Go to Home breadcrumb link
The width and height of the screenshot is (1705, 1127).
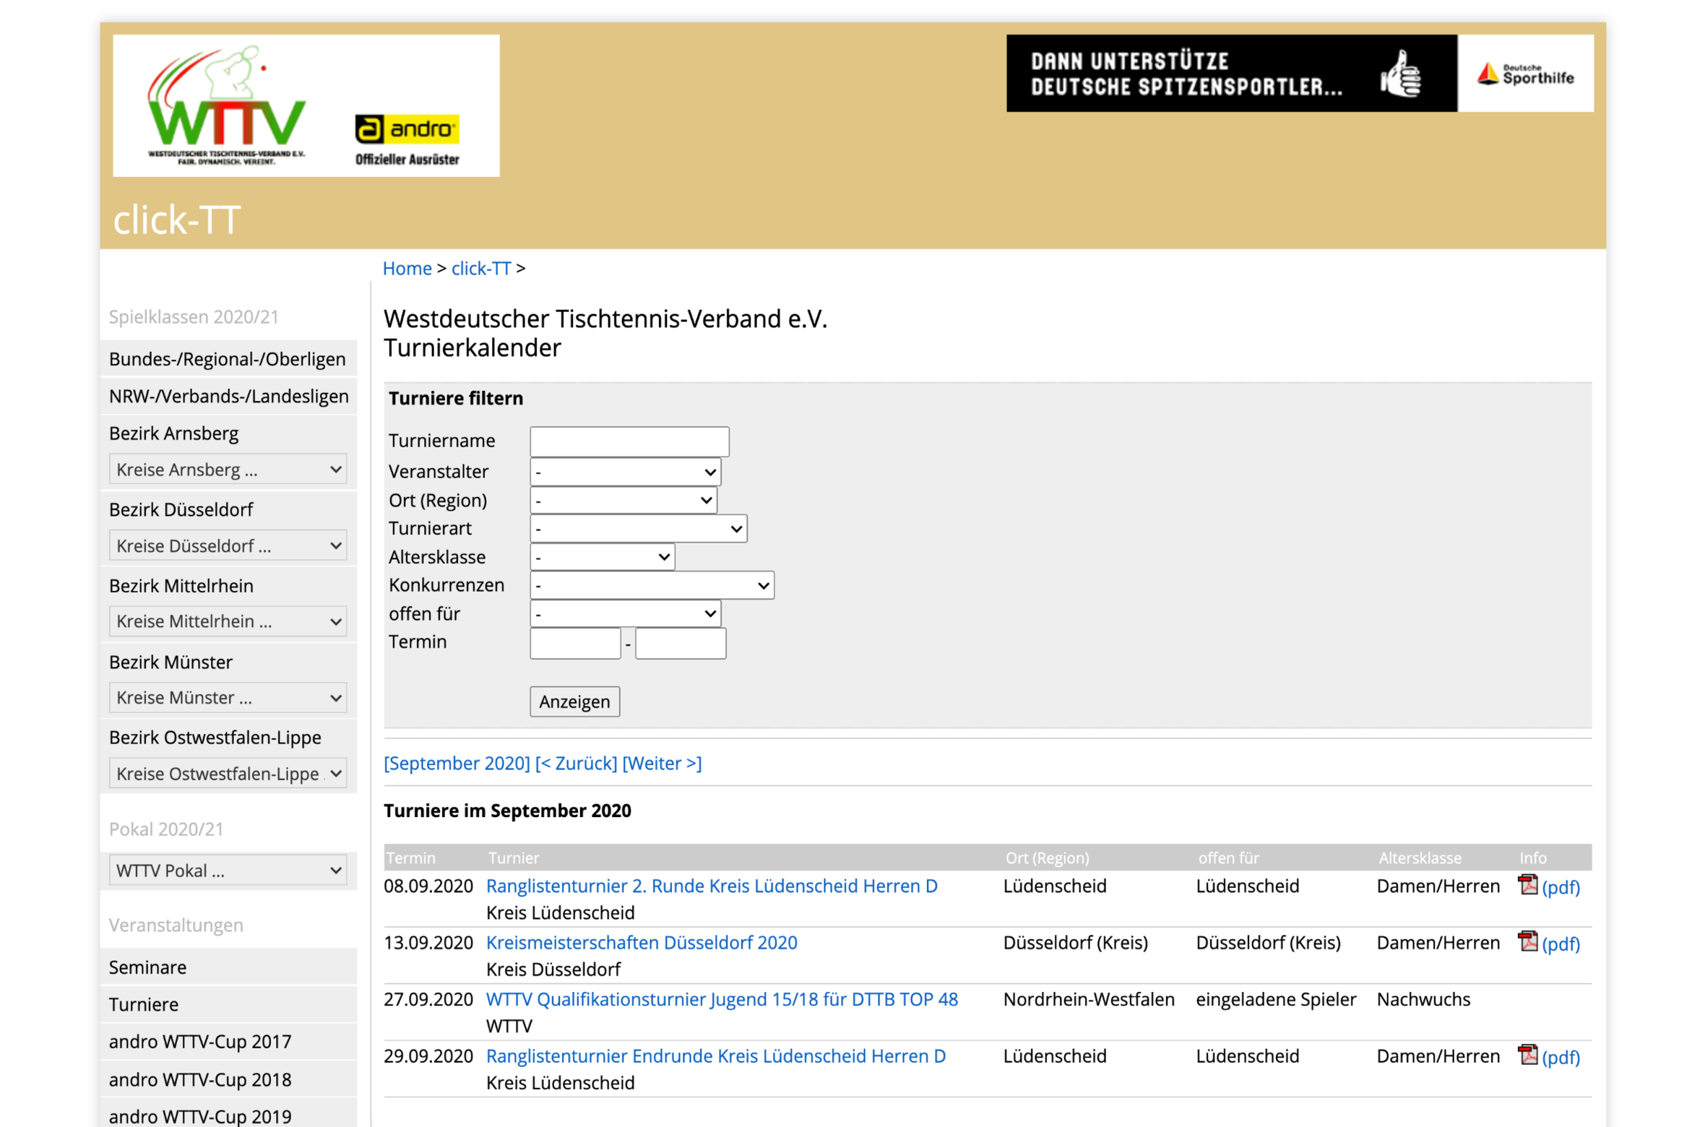(407, 268)
